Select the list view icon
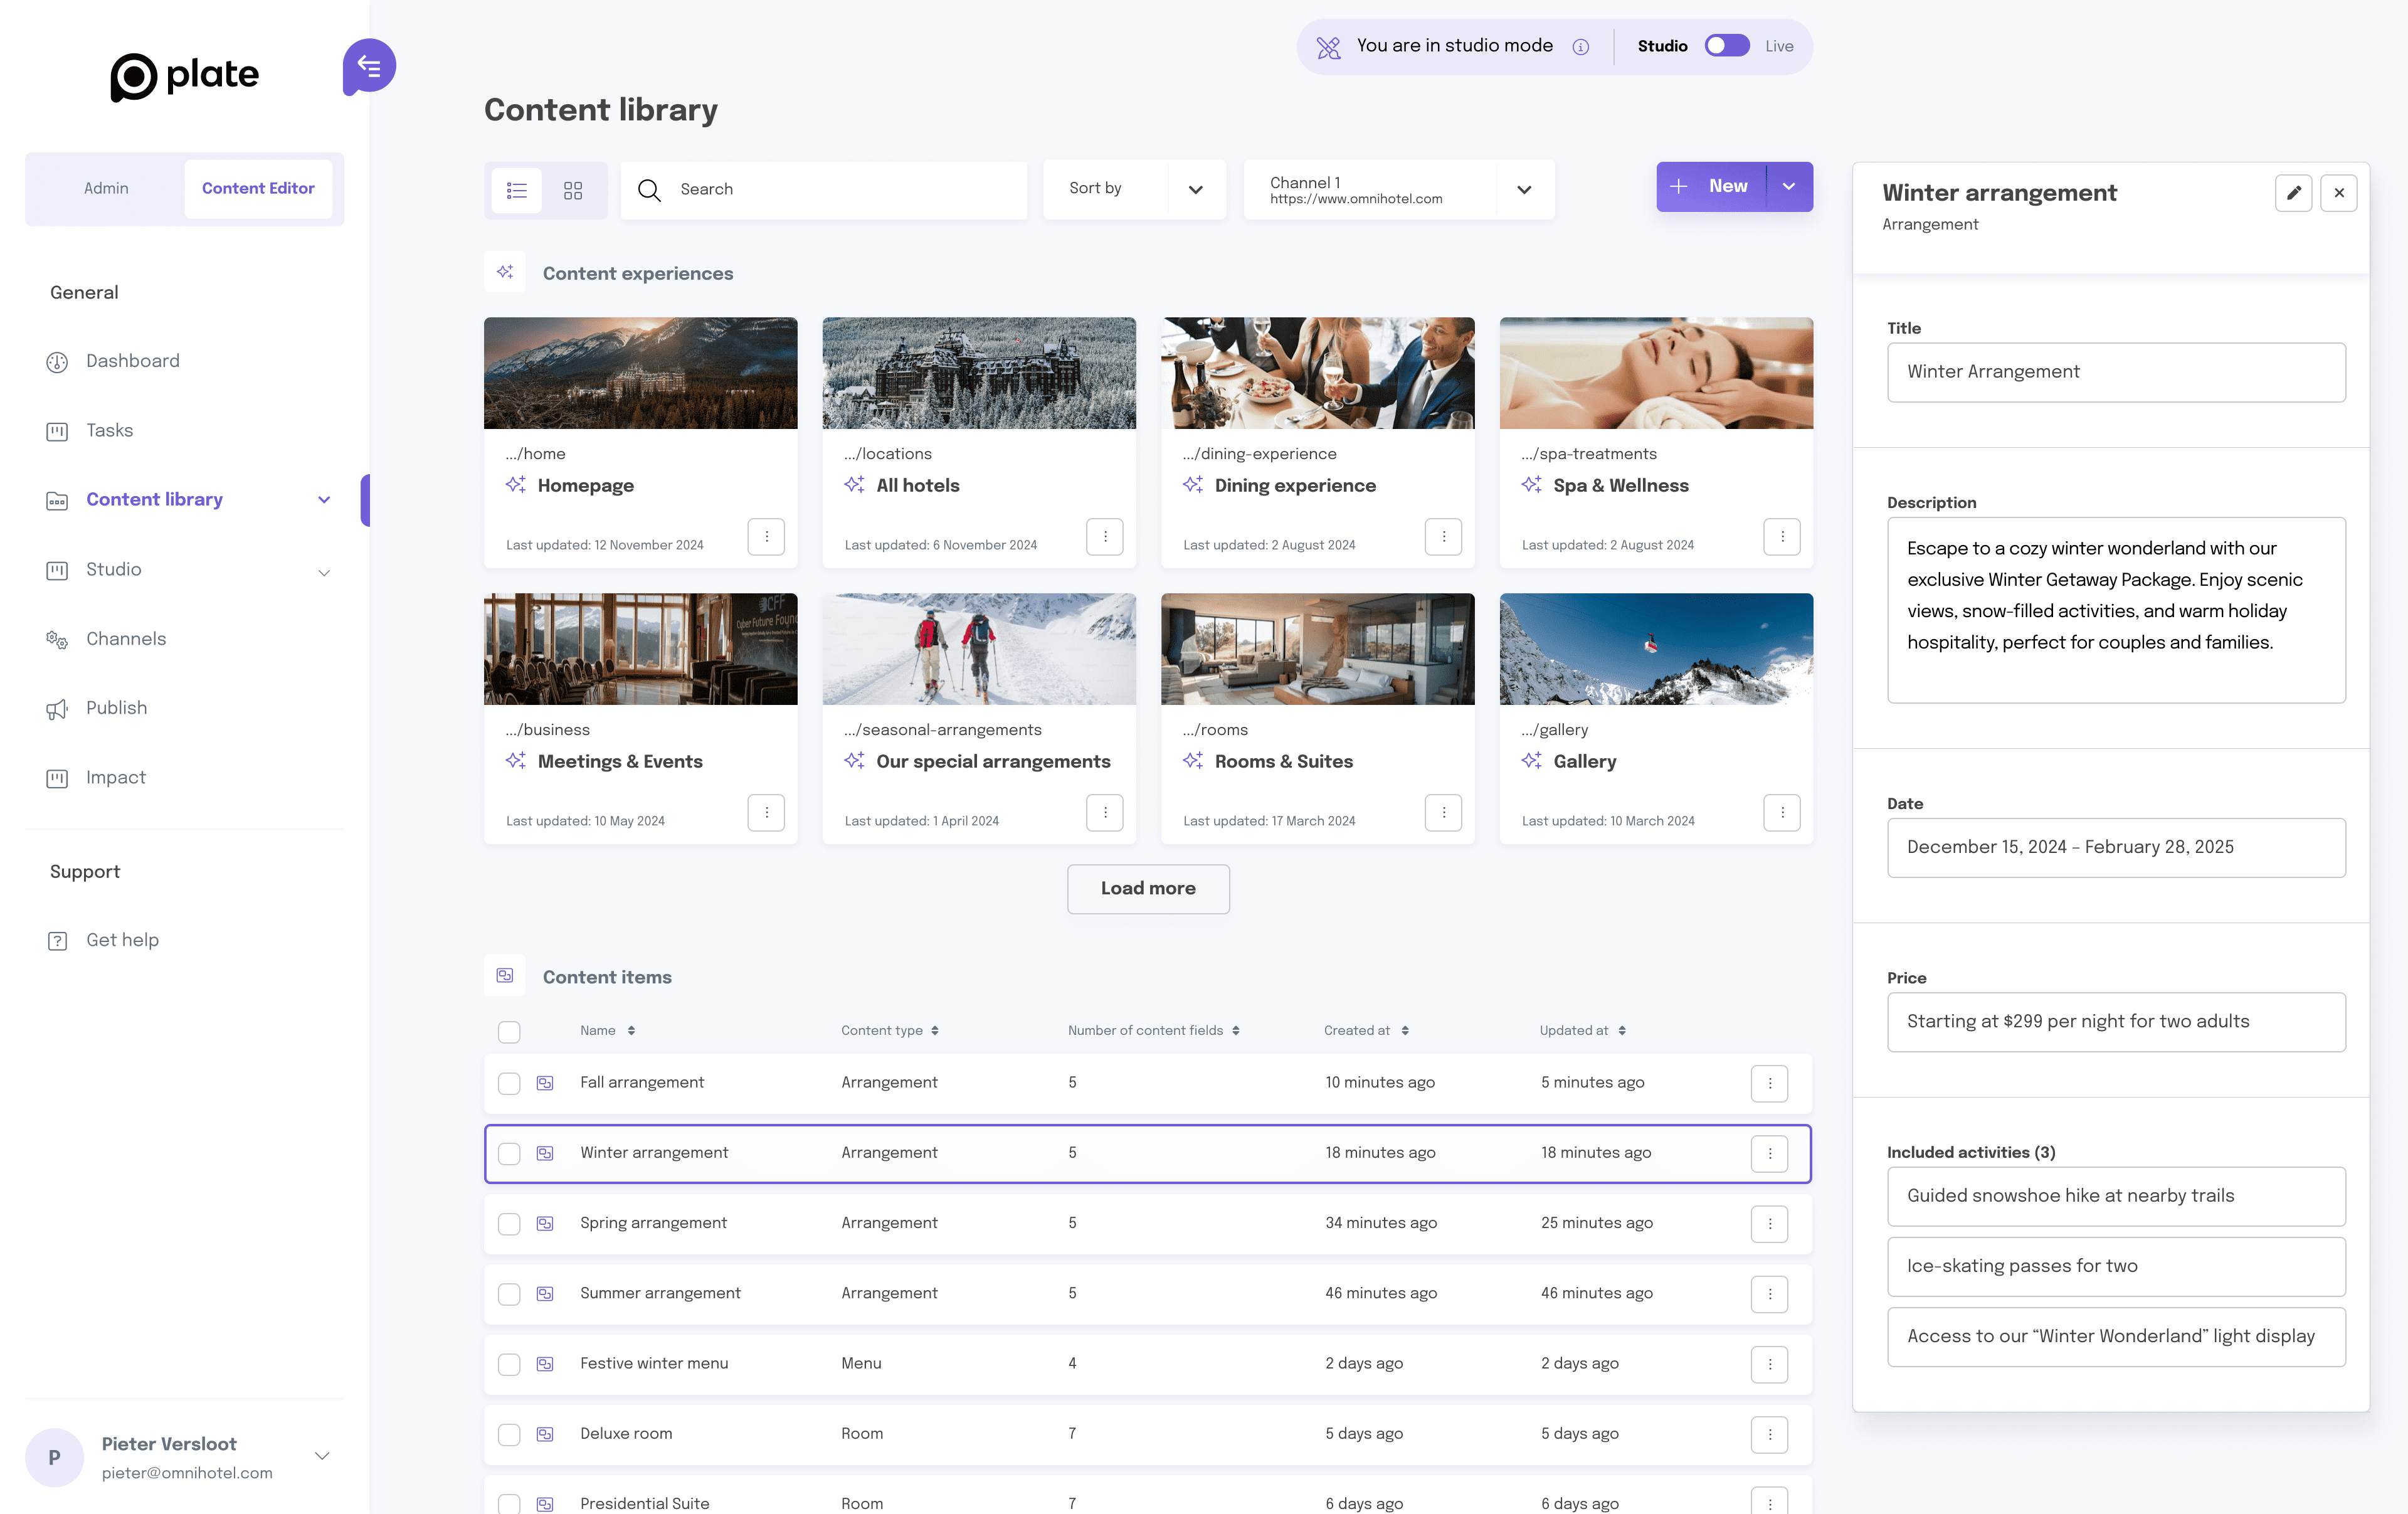2408x1514 pixels. pos(517,190)
